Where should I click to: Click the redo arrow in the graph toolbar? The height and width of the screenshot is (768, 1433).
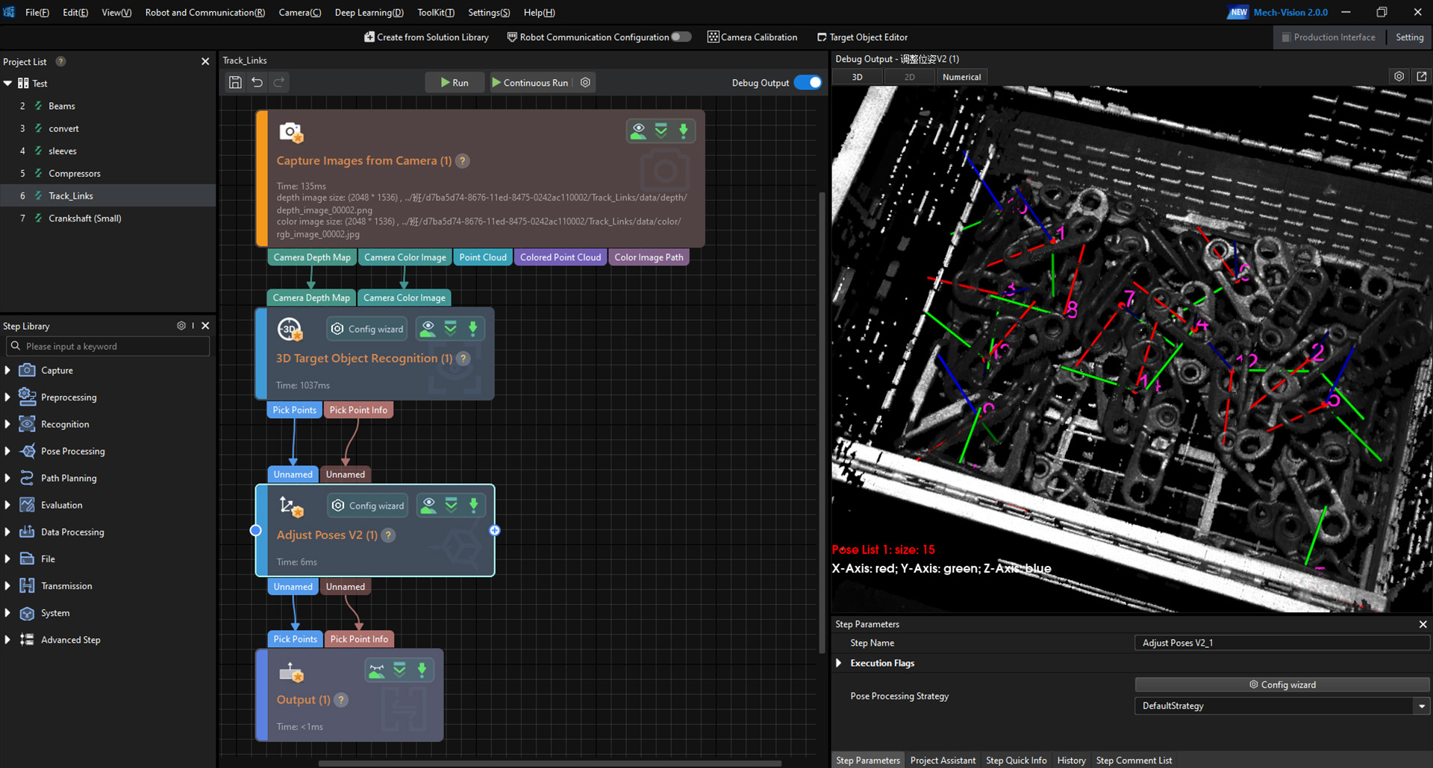point(279,83)
